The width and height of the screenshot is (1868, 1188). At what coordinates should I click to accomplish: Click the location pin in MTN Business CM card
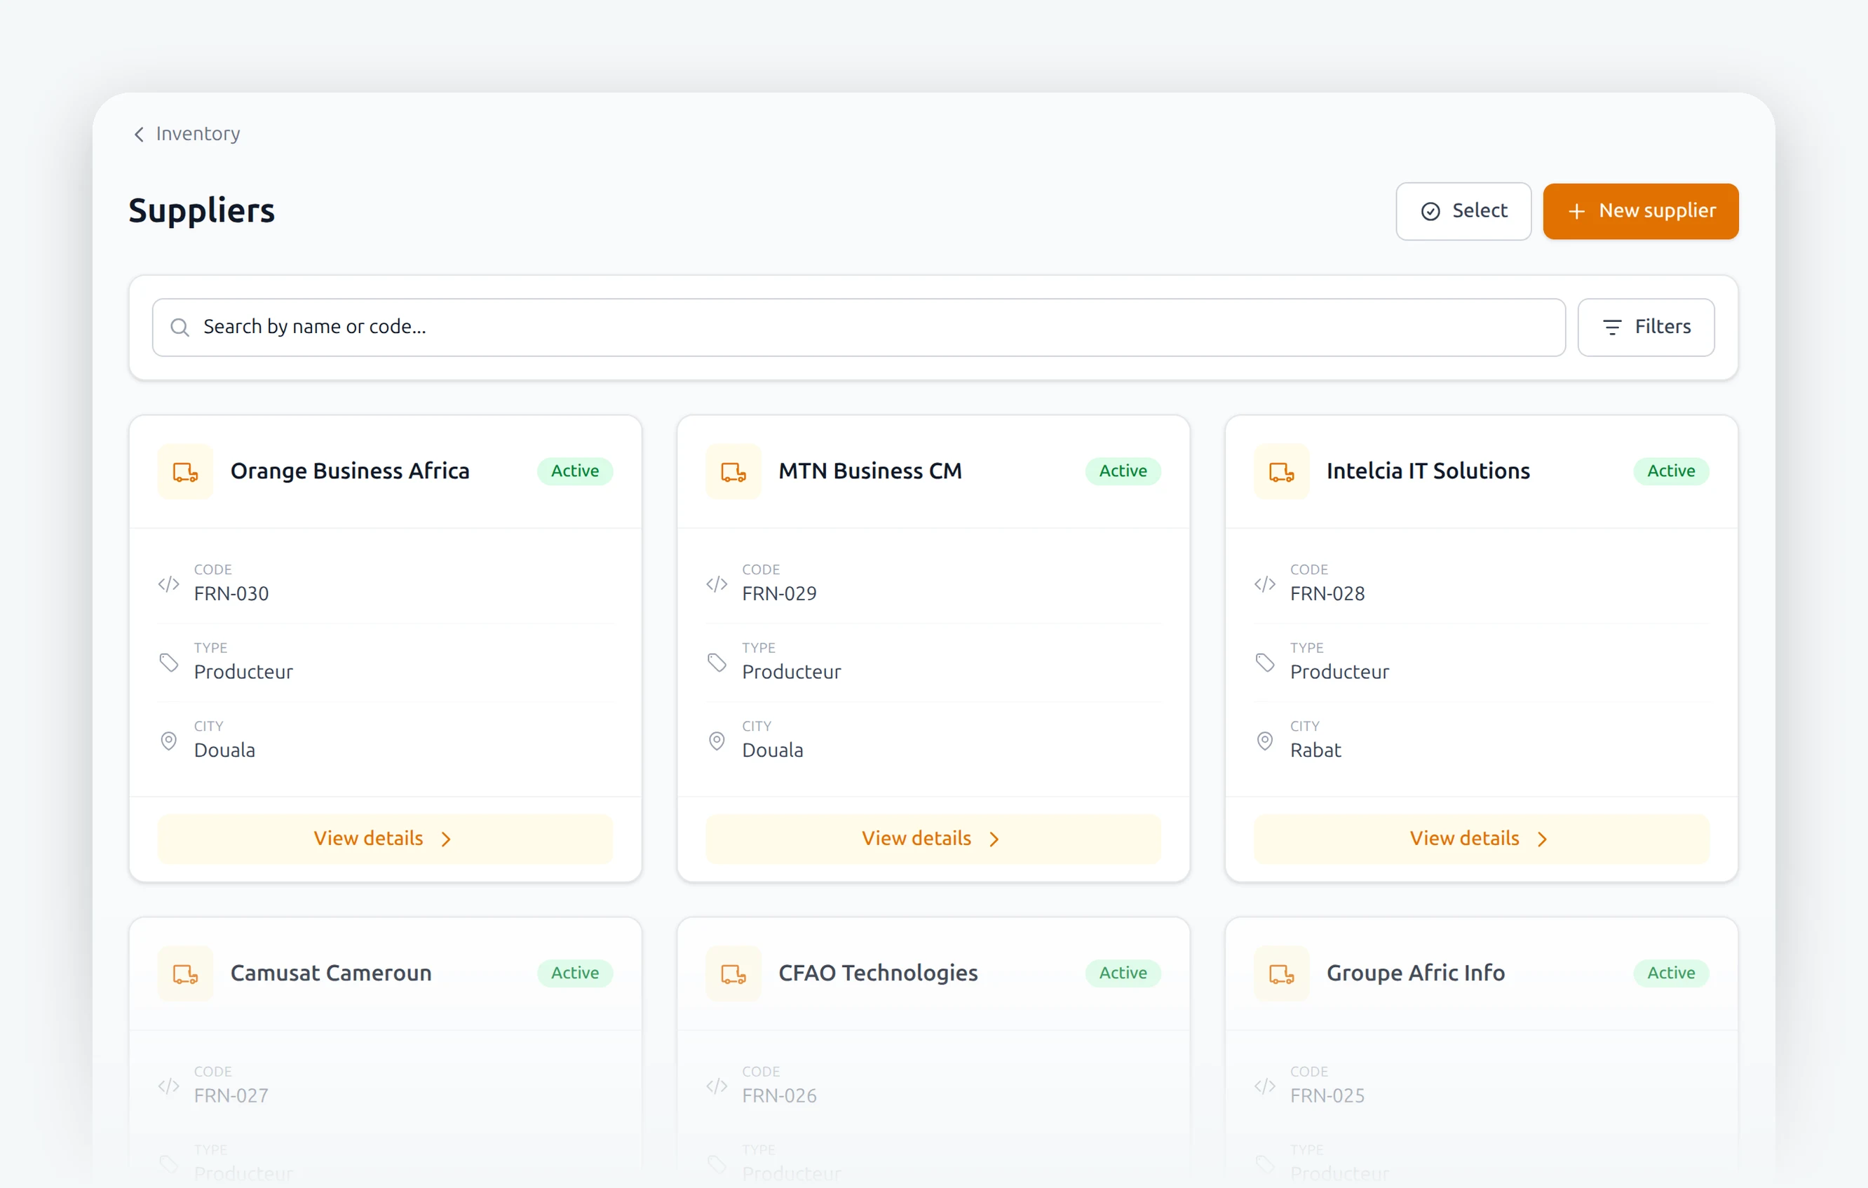pos(717,741)
